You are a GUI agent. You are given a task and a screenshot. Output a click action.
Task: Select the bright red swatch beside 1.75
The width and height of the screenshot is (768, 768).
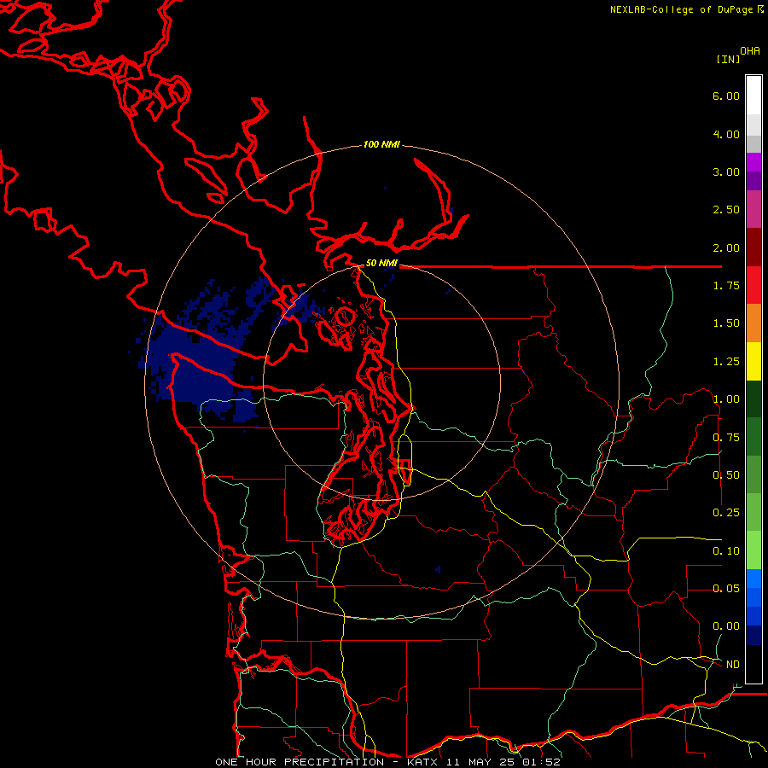point(753,285)
